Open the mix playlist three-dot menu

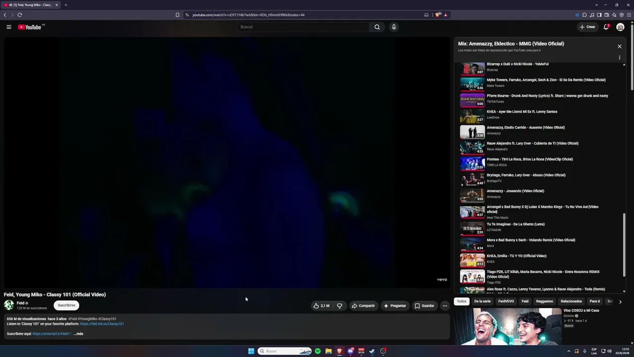pos(619,58)
